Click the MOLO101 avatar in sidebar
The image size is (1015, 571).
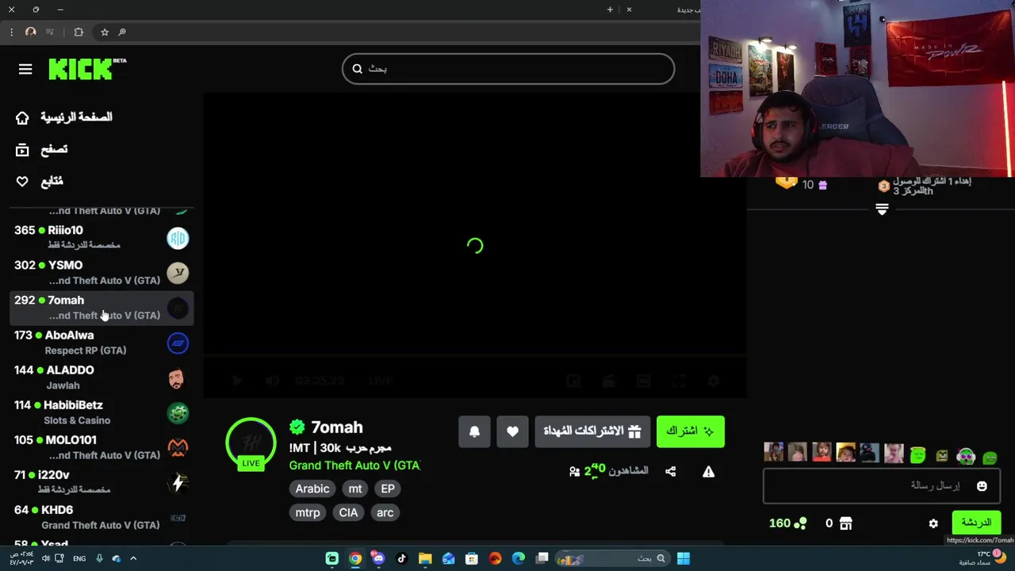[x=178, y=448]
